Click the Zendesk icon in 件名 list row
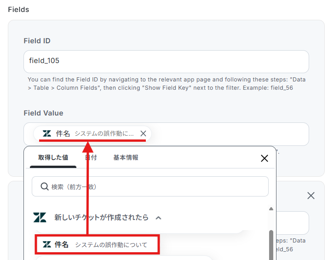This screenshot has width=328, height=260. point(47,244)
